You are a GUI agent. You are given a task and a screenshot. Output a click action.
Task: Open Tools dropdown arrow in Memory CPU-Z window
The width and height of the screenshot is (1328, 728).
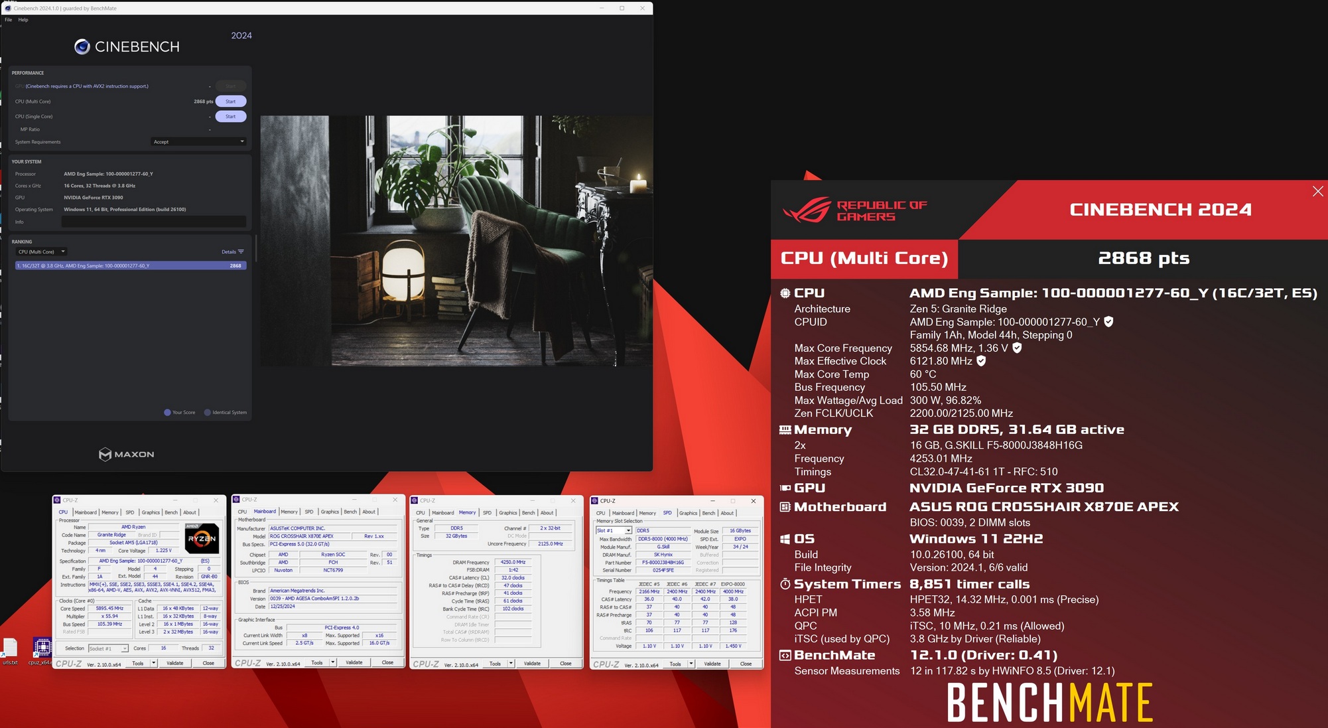(x=511, y=664)
